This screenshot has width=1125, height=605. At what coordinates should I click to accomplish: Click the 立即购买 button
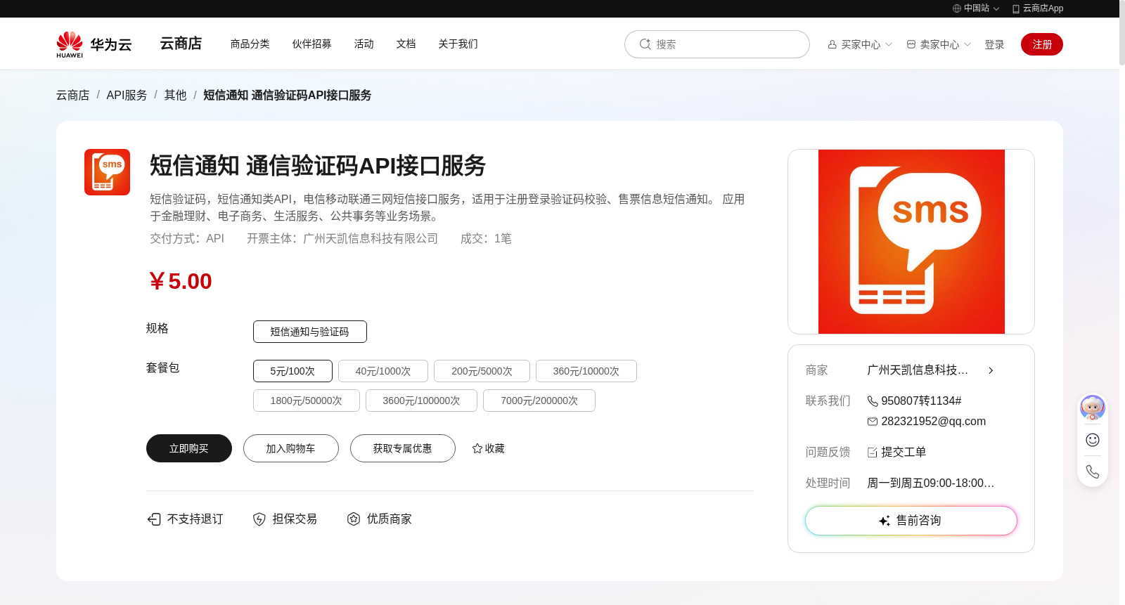[189, 448]
